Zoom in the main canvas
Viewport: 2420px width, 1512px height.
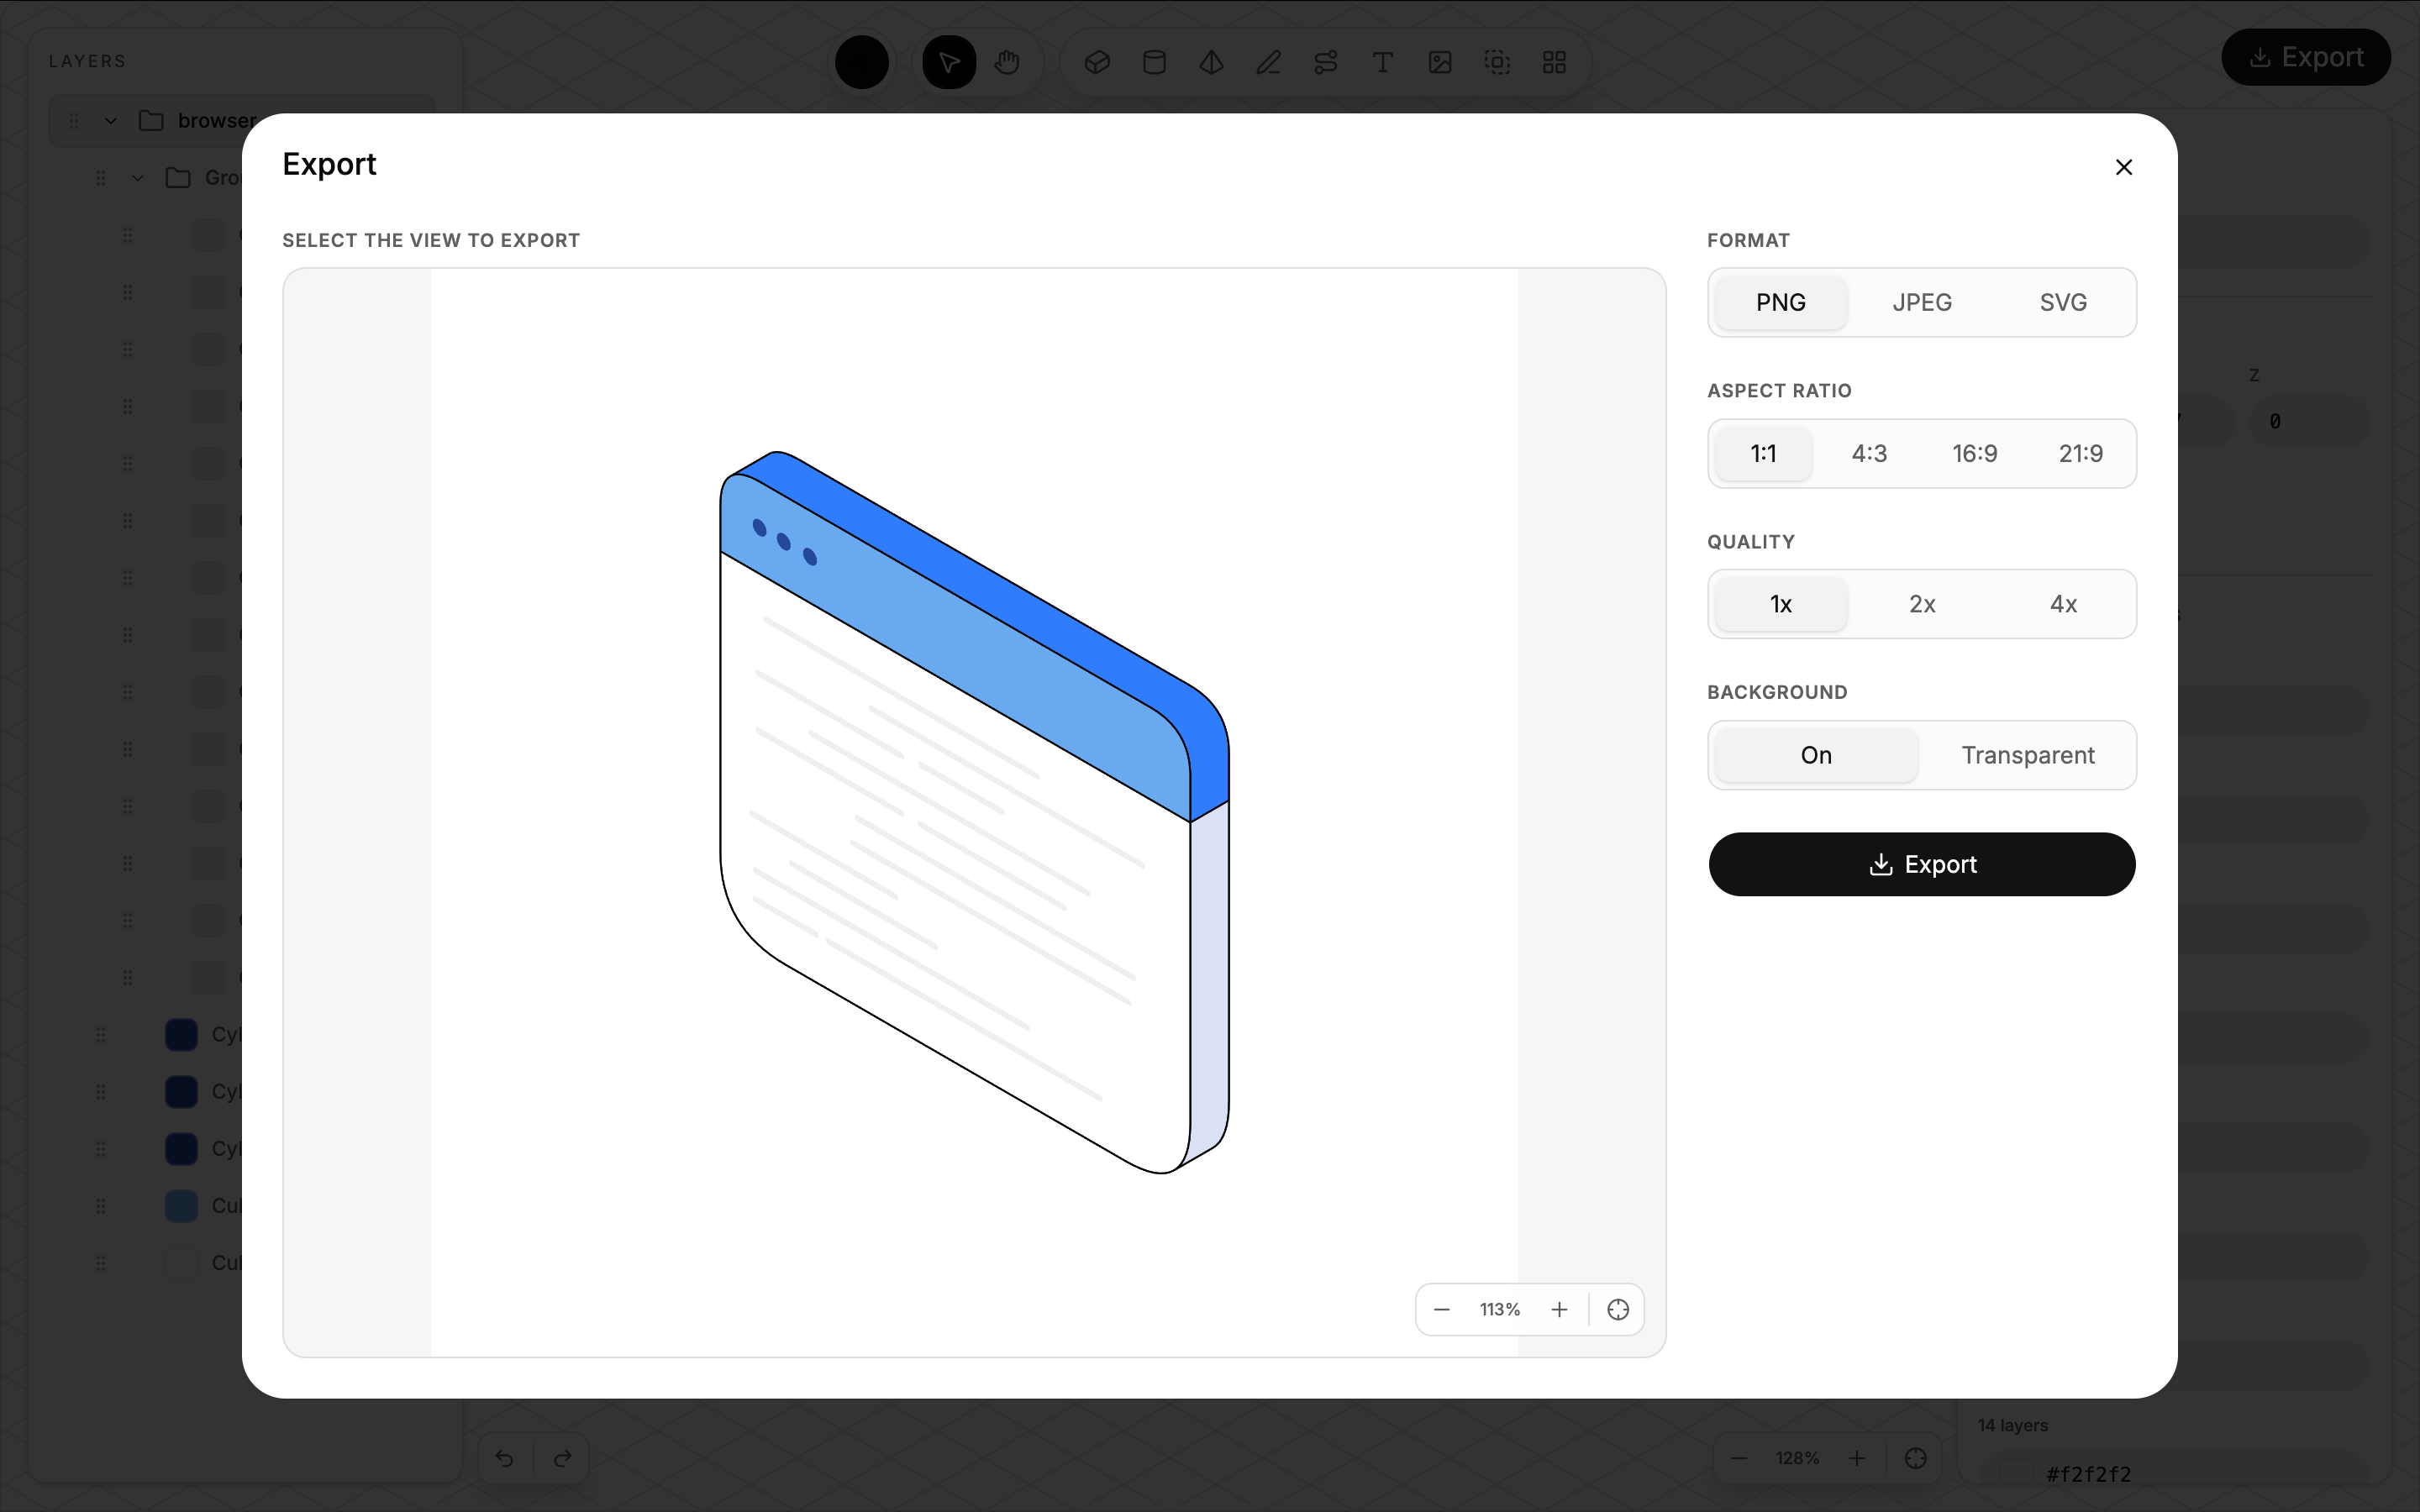coord(1857,1458)
